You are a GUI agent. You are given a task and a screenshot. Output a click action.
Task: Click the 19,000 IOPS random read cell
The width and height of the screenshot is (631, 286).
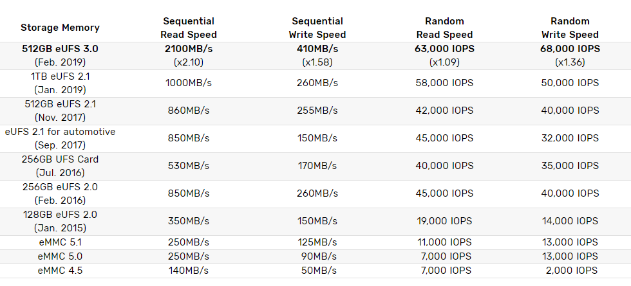pos(444,221)
